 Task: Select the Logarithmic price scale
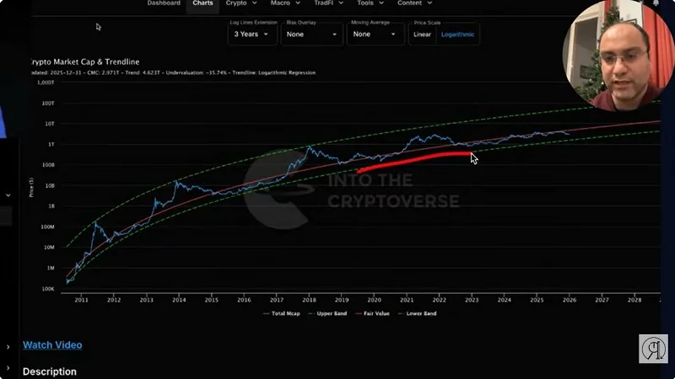(457, 35)
